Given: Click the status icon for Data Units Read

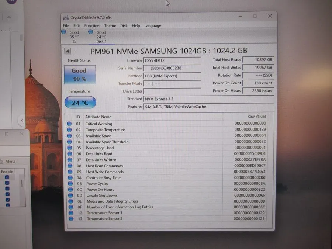Looking at the screenshot, I should 70,154.
